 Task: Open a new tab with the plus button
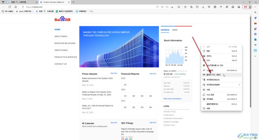[73, 2]
